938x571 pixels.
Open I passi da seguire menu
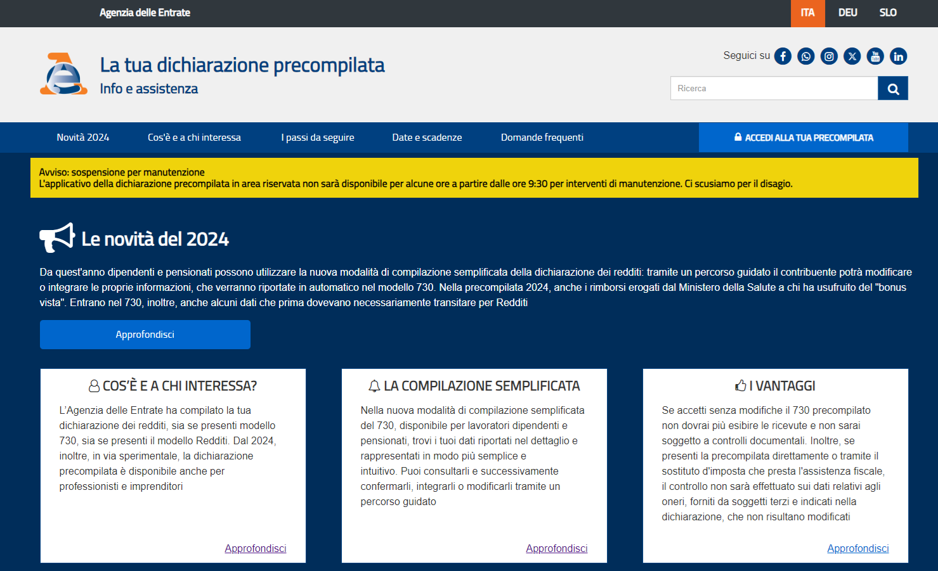318,138
